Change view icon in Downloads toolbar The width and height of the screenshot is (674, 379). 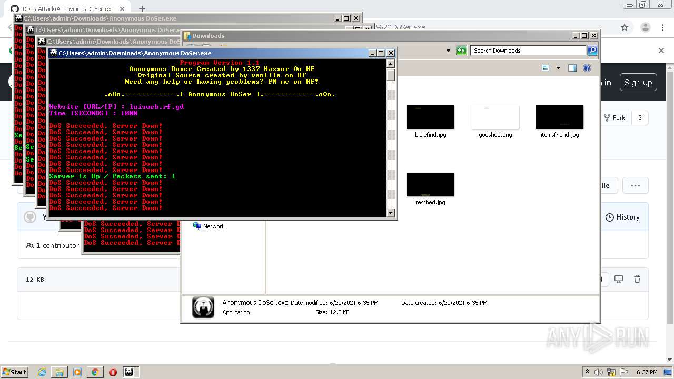(546, 68)
